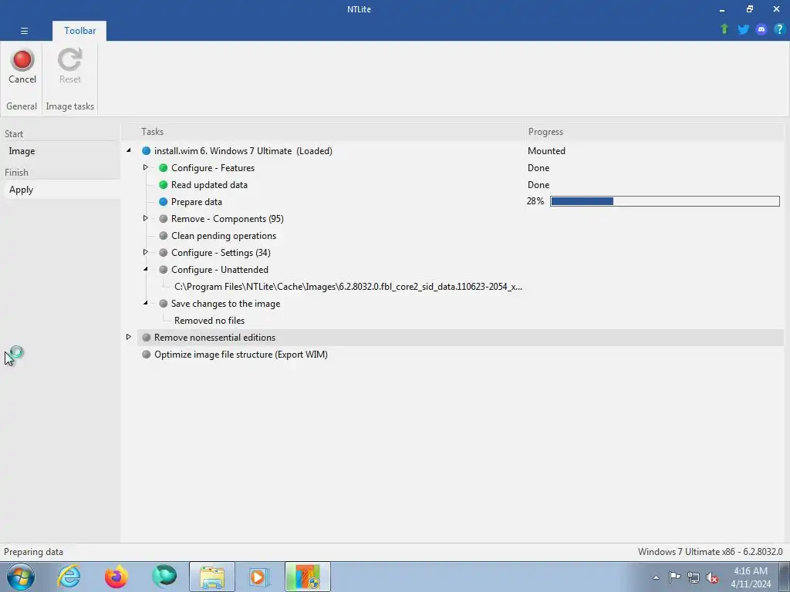790x592 pixels.
Task: Expand the Configure - Features node
Action: pos(146,167)
